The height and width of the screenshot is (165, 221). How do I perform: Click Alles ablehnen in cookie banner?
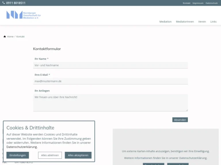(50, 155)
